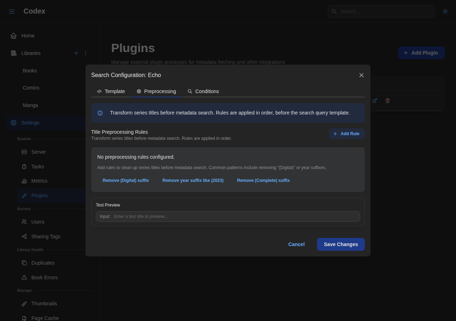456x321 pixels.
Task: Click the Server icon under System
Action: pyautogui.click(x=24, y=152)
